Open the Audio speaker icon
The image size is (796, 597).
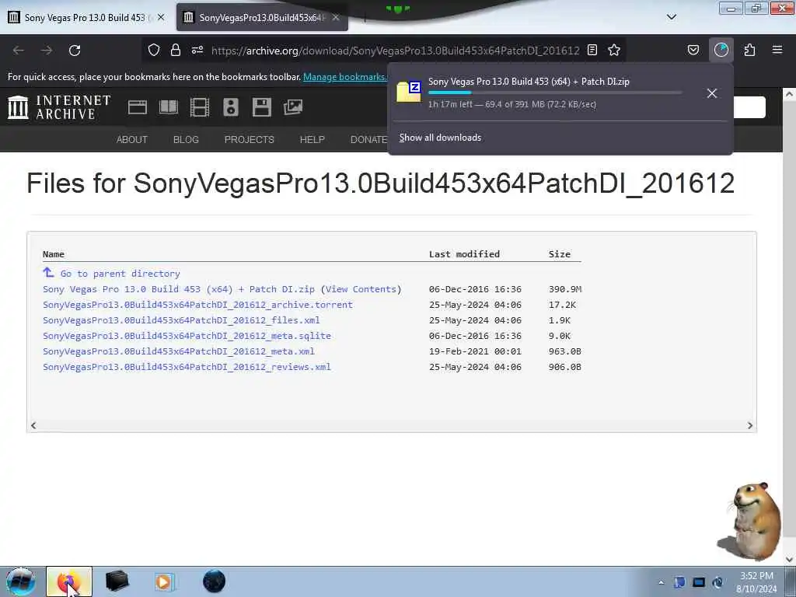point(230,107)
